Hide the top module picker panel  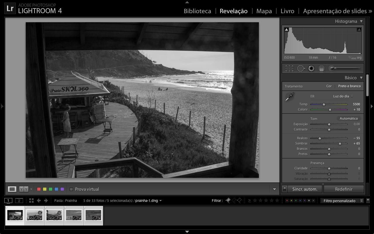(x=187, y=2)
